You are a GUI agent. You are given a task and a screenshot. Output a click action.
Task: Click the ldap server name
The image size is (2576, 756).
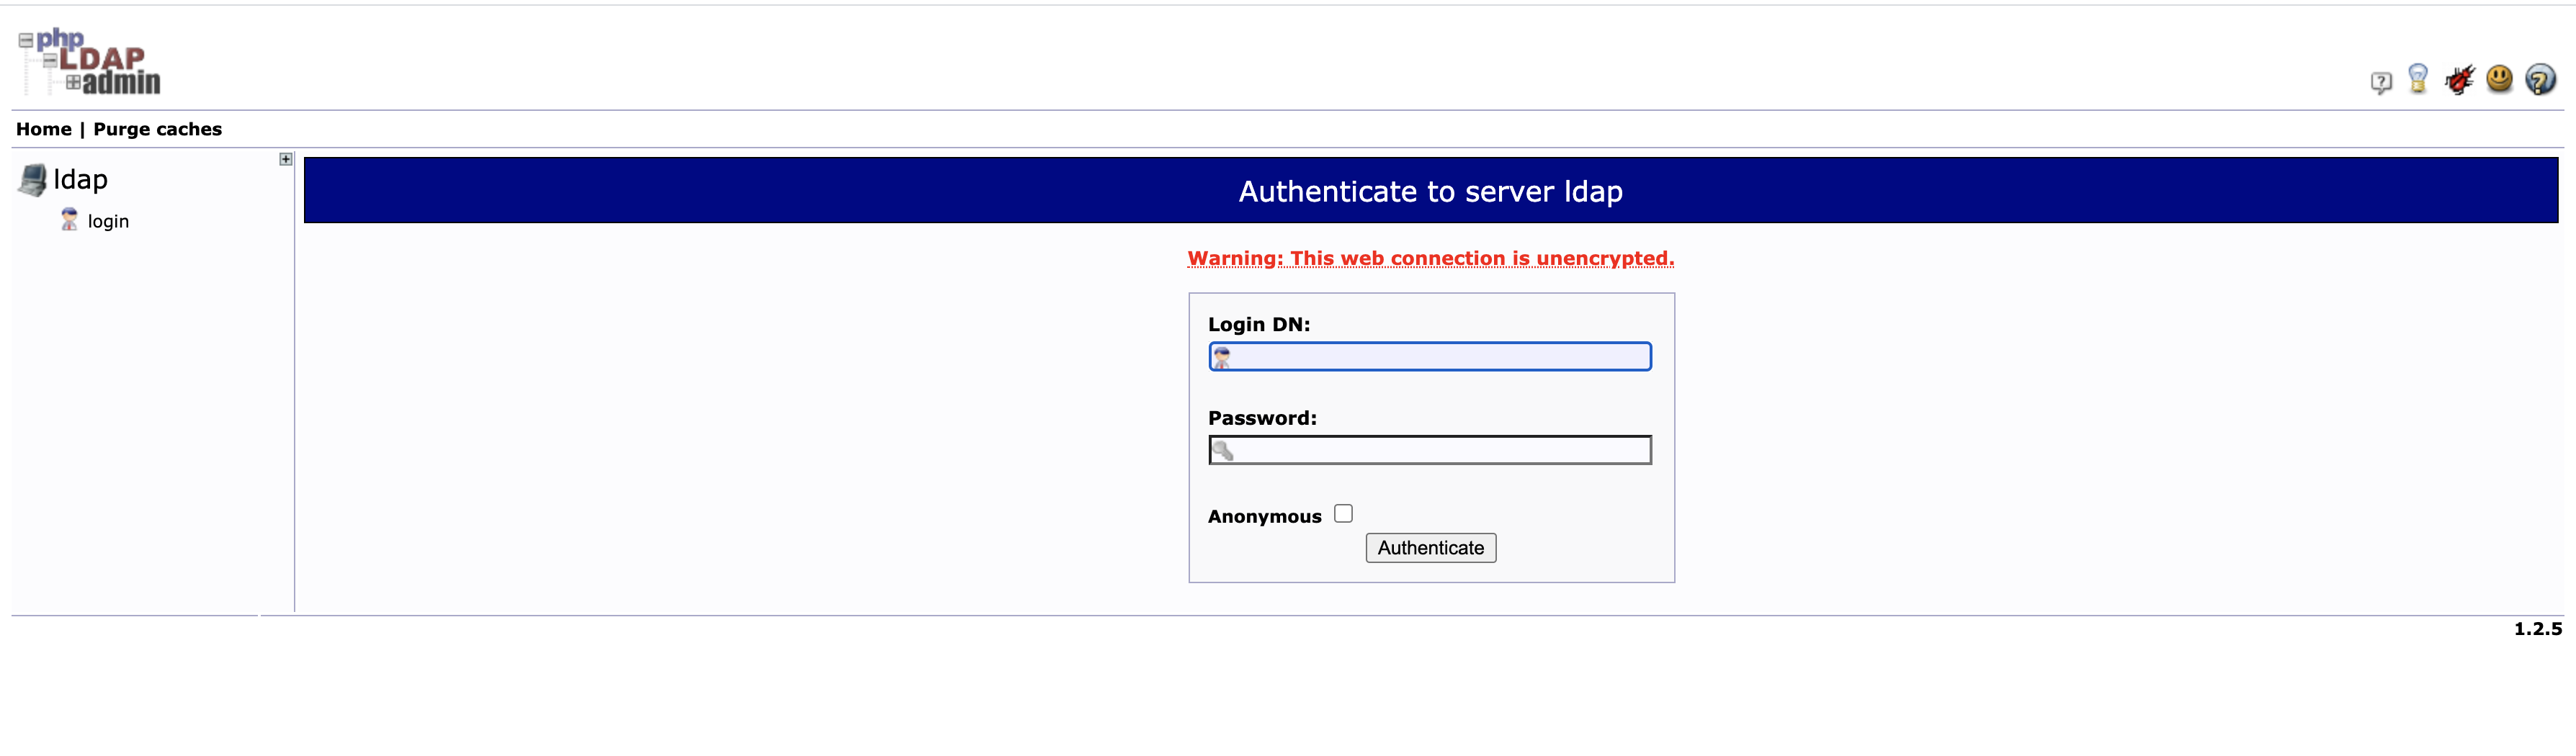(x=81, y=179)
